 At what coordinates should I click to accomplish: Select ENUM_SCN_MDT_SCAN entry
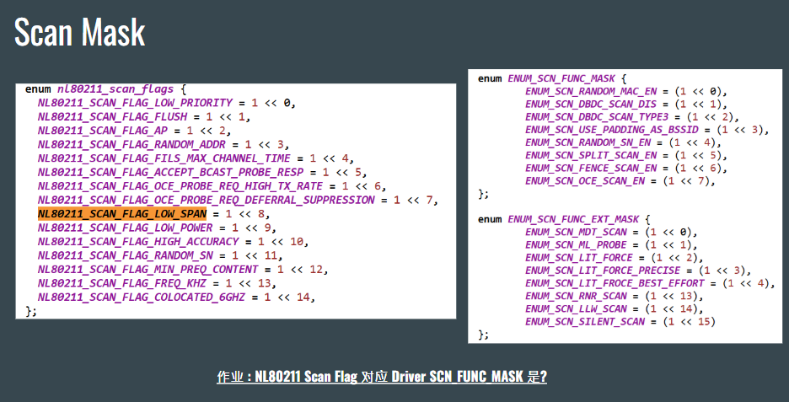pyautogui.click(x=611, y=233)
